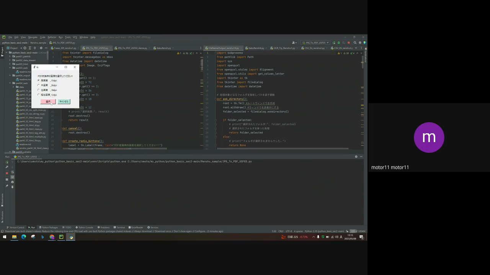The height and width of the screenshot is (275, 490).
Task: Select the 中画質 _36dpi radio option
Action: point(39,85)
